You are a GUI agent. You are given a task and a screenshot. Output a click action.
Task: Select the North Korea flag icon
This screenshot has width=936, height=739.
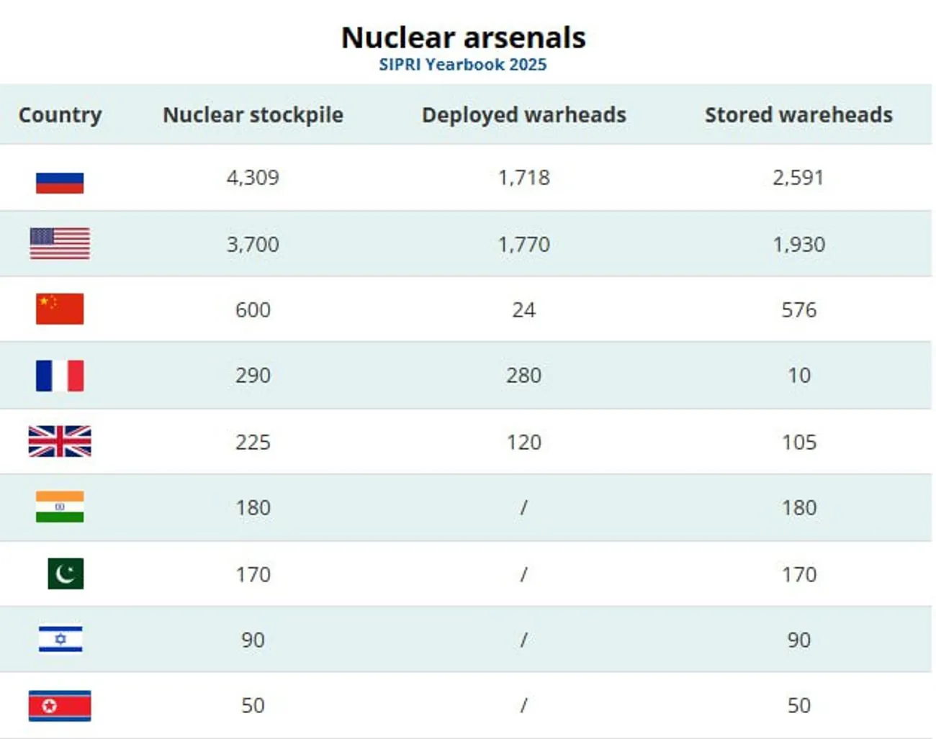click(x=60, y=705)
